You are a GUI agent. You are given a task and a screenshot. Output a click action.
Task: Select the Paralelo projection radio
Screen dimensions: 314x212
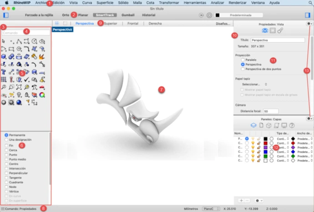click(243, 60)
